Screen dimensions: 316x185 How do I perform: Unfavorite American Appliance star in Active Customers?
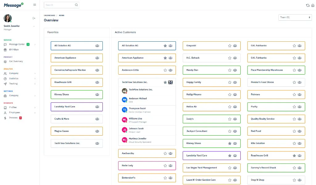165,58
